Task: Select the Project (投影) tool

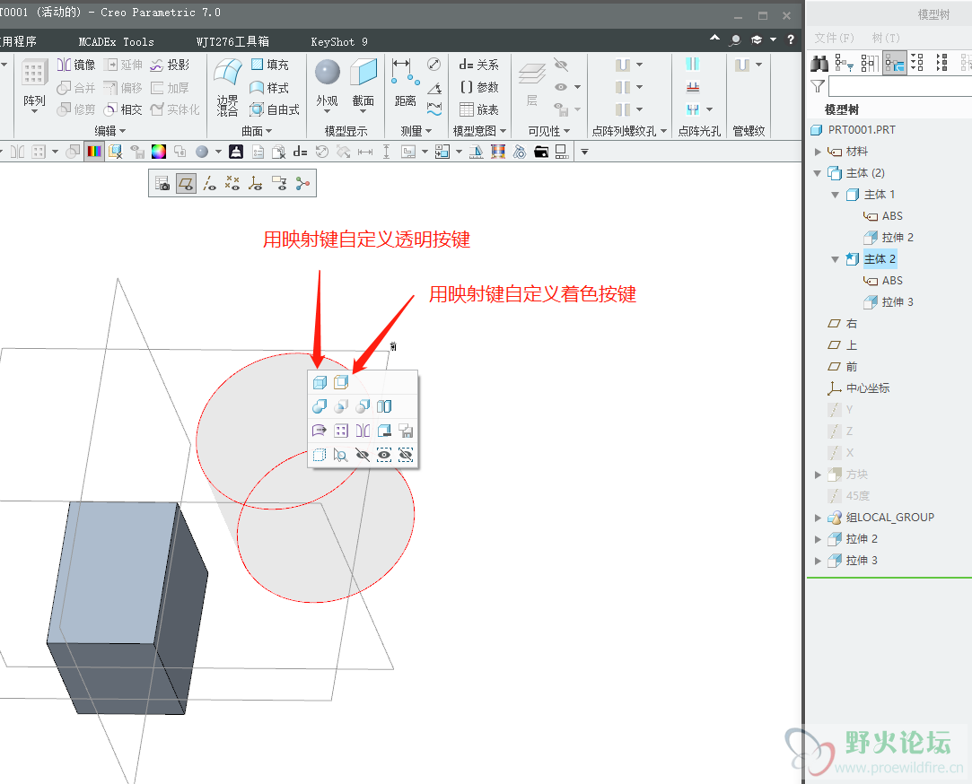Action: (170, 65)
